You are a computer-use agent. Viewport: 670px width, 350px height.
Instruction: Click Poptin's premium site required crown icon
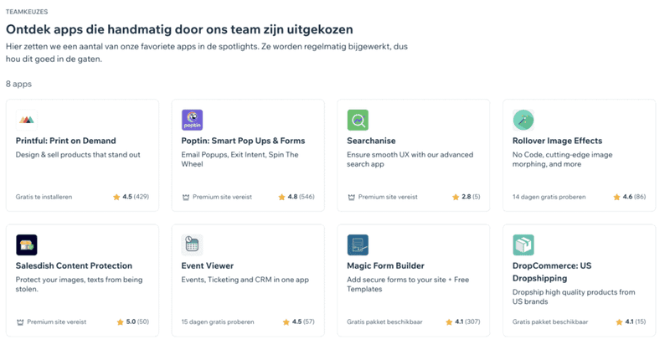[185, 198]
